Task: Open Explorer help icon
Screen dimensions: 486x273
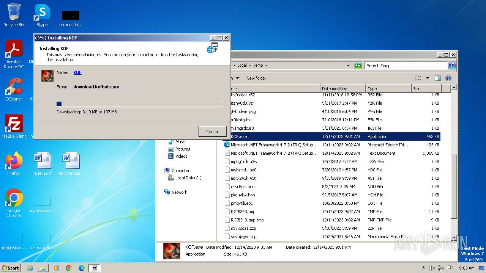Action: [448, 78]
